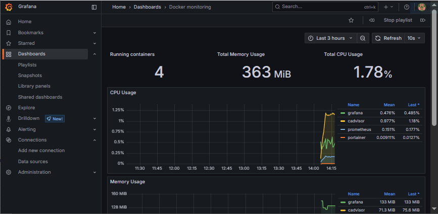Expand the Administration section chevron
Viewport: 438px width, 214px height.
(x=94, y=172)
